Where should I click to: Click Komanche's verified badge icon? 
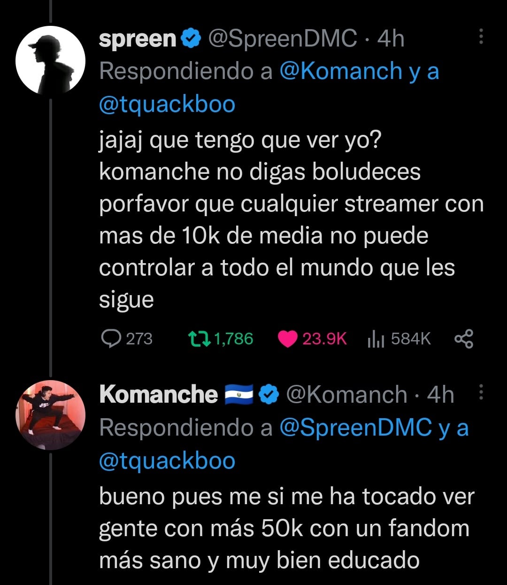[x=269, y=394]
